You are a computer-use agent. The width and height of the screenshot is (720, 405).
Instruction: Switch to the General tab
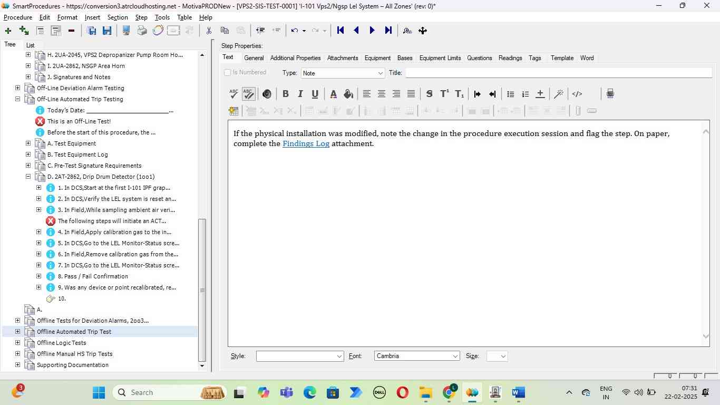[254, 58]
